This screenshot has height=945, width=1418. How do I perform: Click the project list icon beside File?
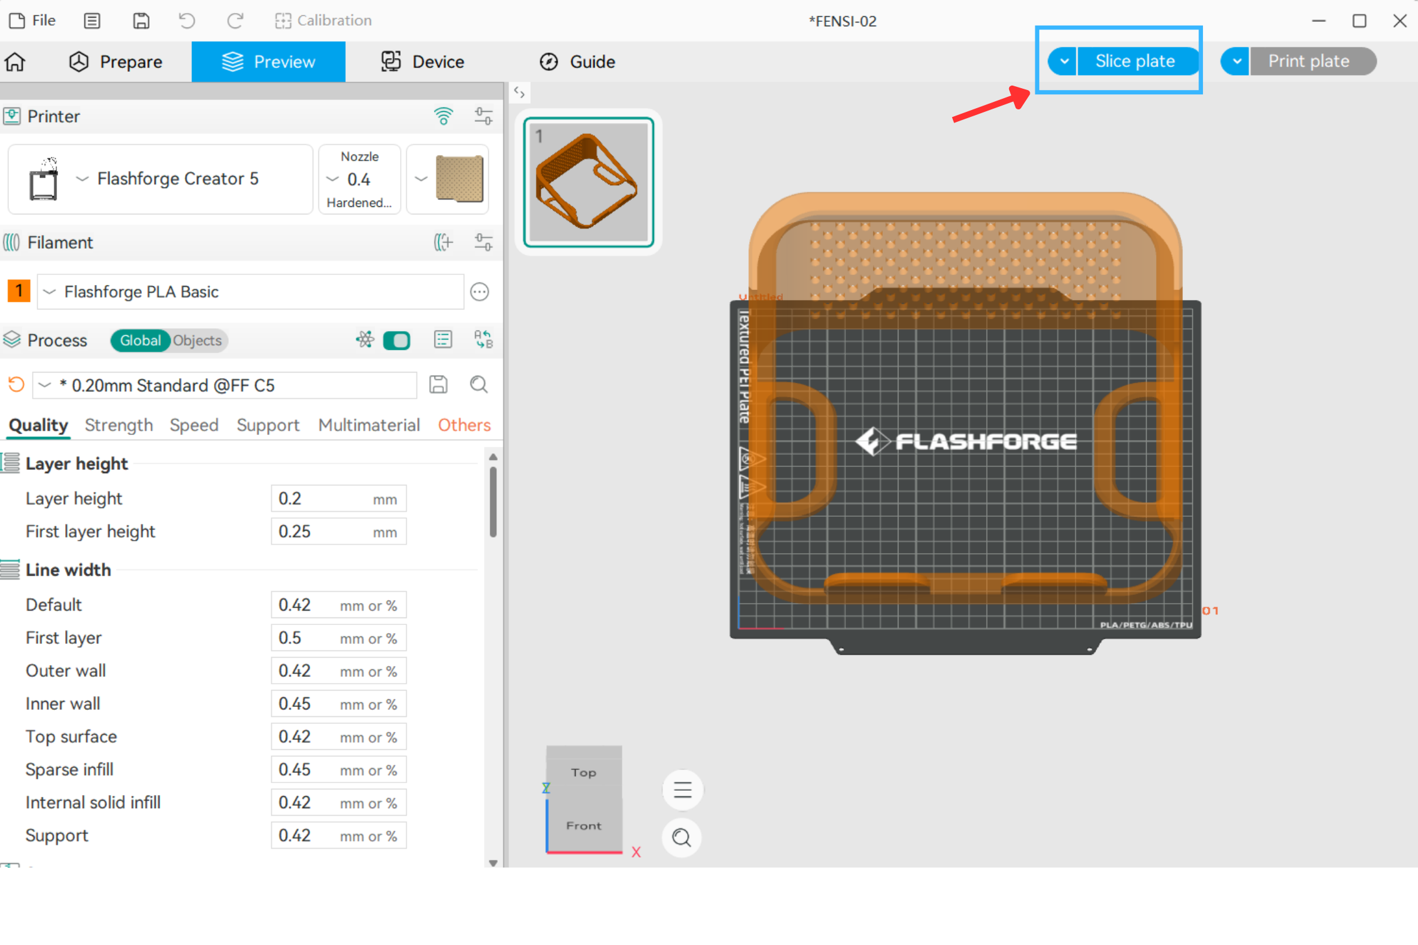point(92,21)
